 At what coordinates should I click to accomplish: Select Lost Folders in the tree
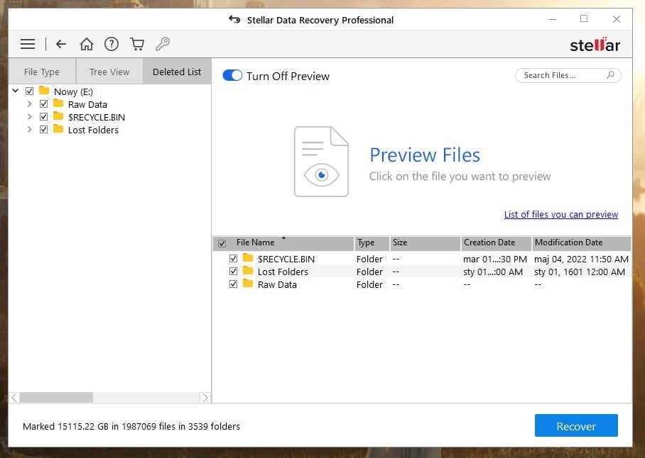(93, 130)
